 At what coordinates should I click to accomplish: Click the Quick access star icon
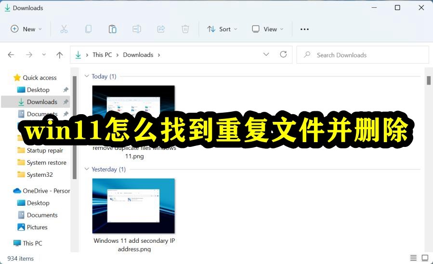[17, 78]
